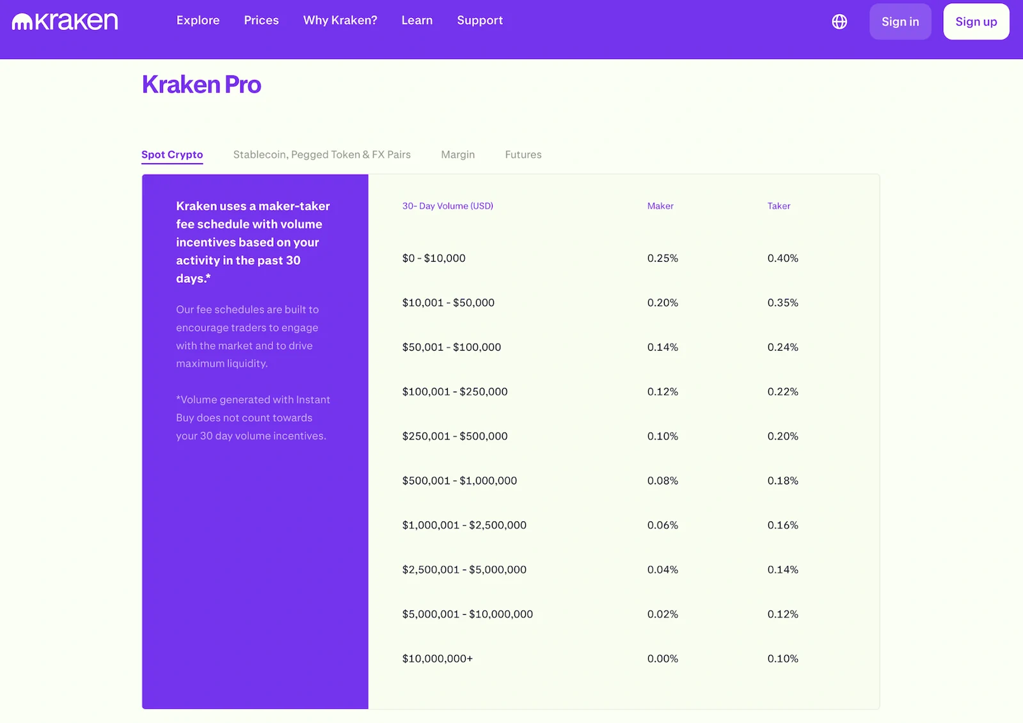Click the Maker column header
The height and width of the screenshot is (723, 1023).
(x=660, y=206)
